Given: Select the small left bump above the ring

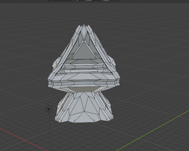Looking at the screenshot, I should pos(55,64).
